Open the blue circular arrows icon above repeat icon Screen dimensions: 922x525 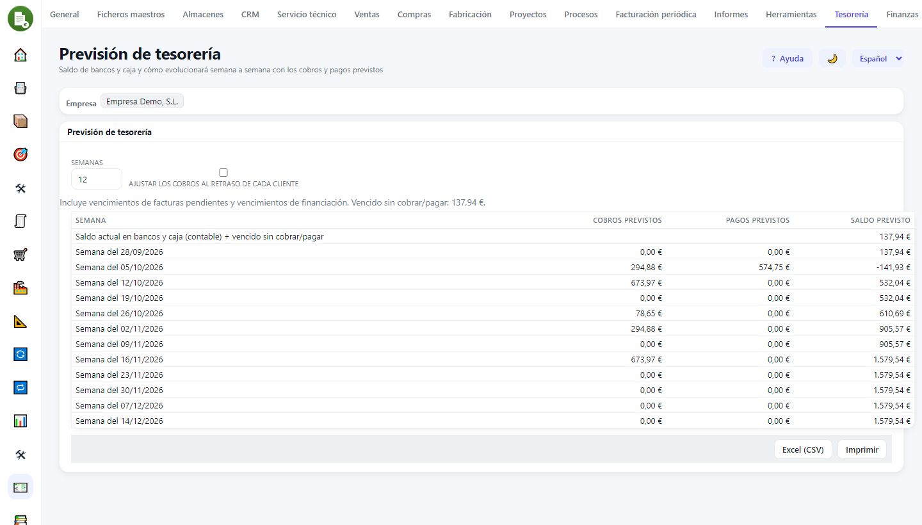coord(20,354)
